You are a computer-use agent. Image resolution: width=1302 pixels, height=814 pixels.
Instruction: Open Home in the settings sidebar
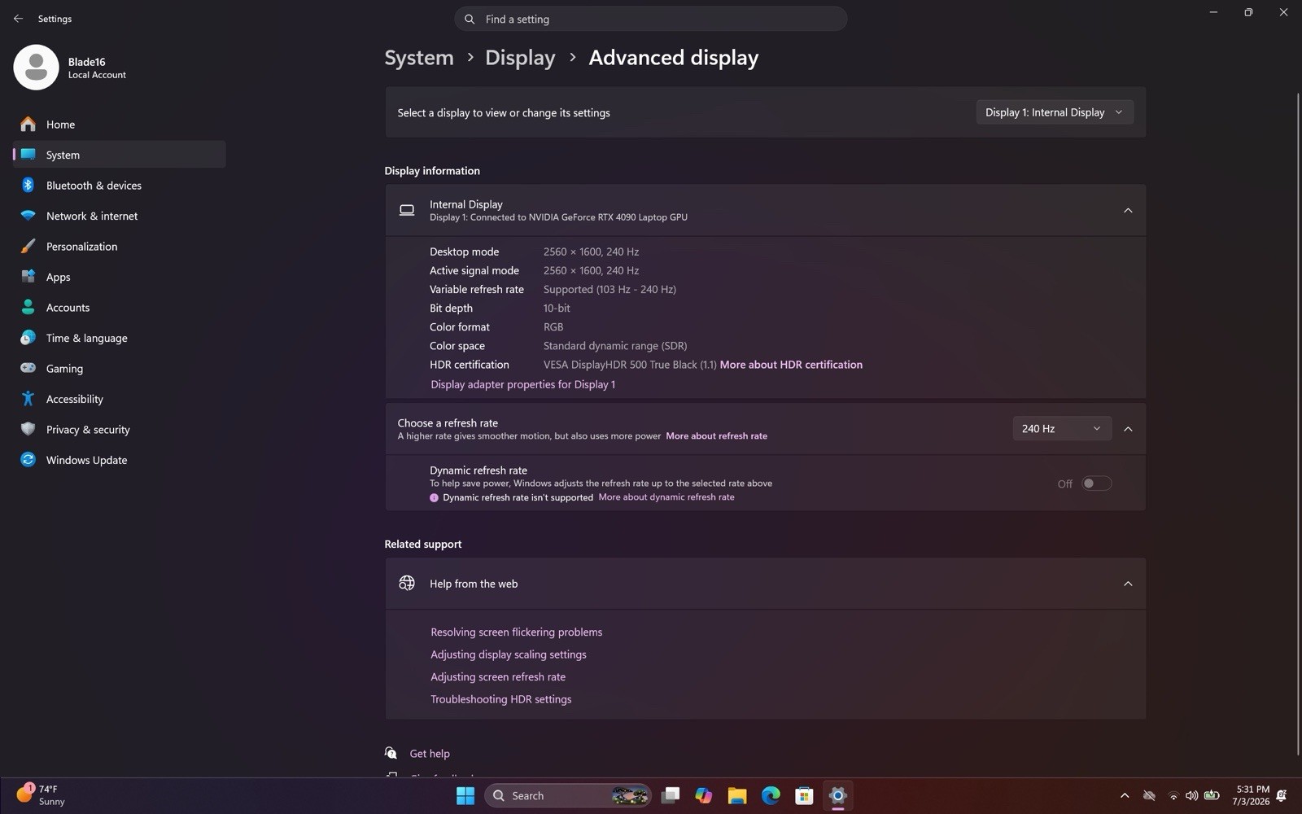pos(119,124)
